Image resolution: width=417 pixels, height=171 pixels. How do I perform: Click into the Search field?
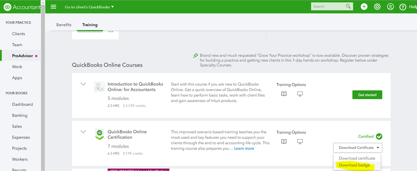328,7
